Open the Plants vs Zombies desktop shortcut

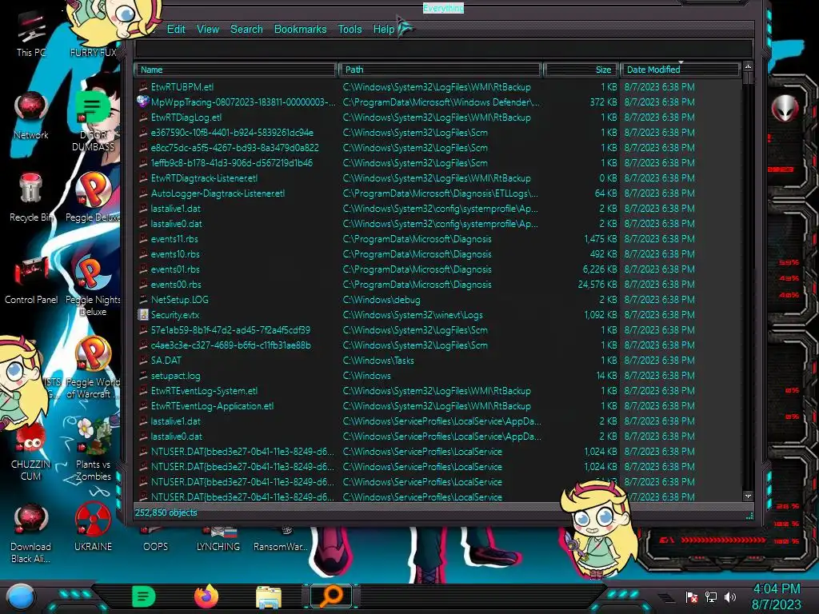click(x=93, y=450)
